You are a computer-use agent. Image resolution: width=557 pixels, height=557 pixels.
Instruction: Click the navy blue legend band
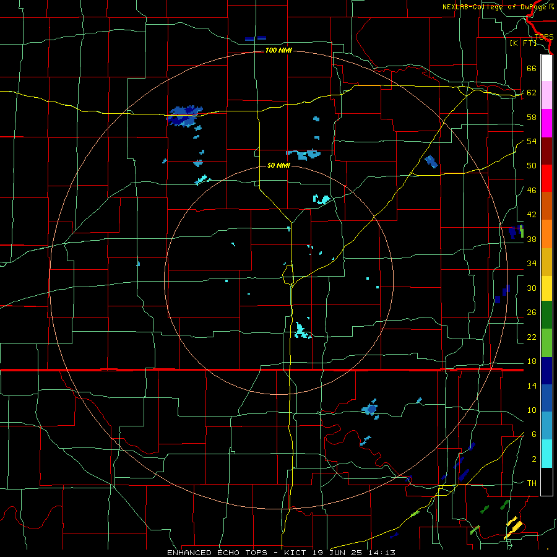click(x=546, y=371)
